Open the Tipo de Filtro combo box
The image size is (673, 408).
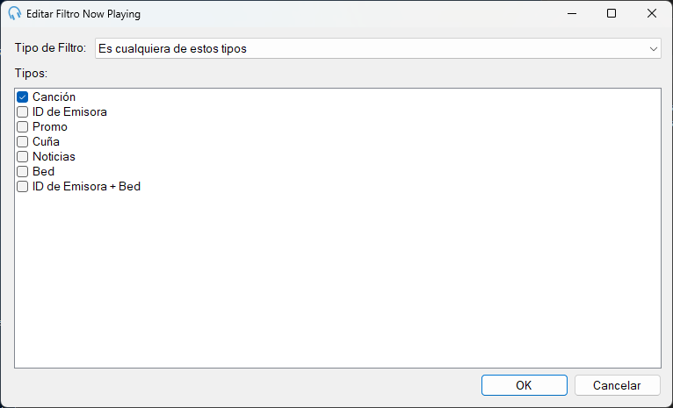coord(378,48)
